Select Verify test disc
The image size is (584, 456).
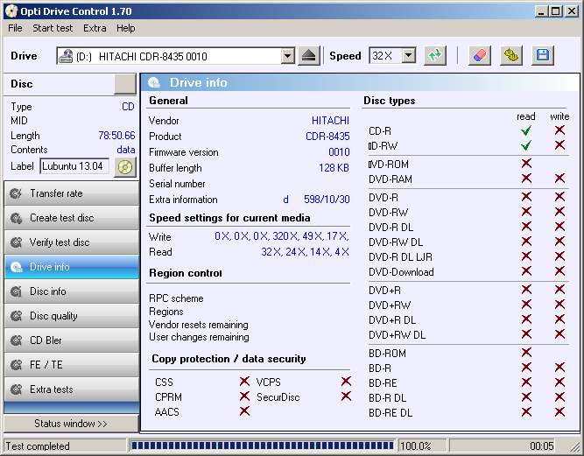72,242
